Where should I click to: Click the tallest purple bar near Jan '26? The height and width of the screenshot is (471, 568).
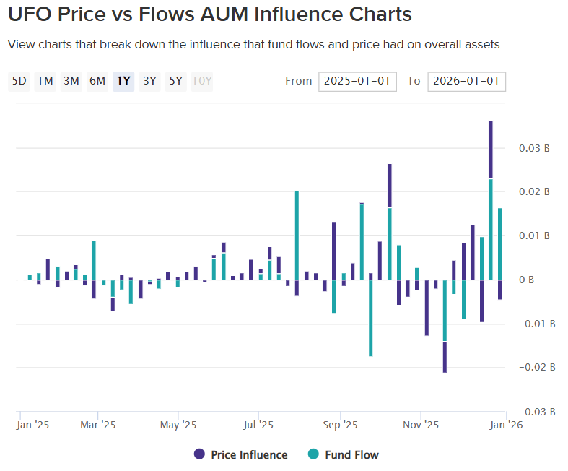pyautogui.click(x=491, y=149)
